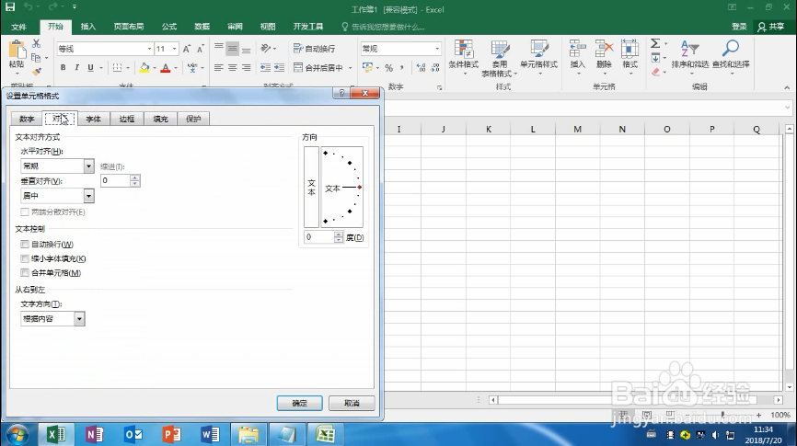Decrease font size with the smaller A icon

pyautogui.click(x=201, y=49)
